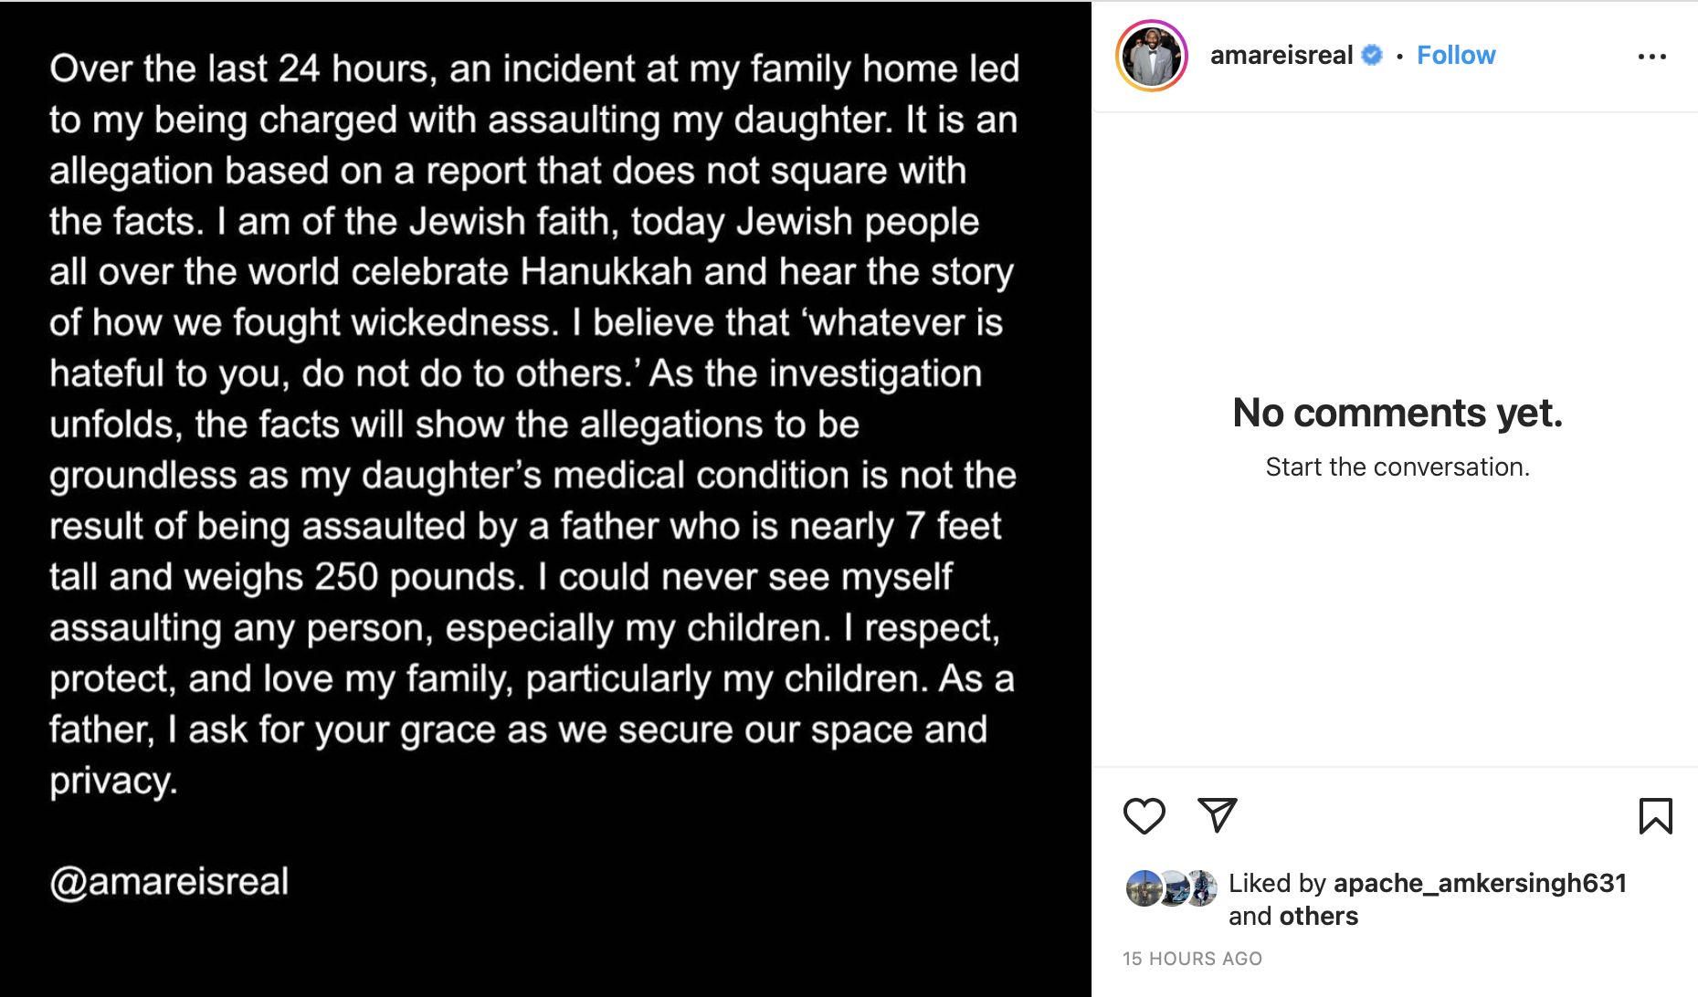Click the second liker avatar
Viewport: 1698px width, 997px height.
pos(1174,887)
